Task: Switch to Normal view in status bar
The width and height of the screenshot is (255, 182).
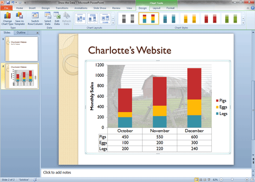Action: (197, 180)
